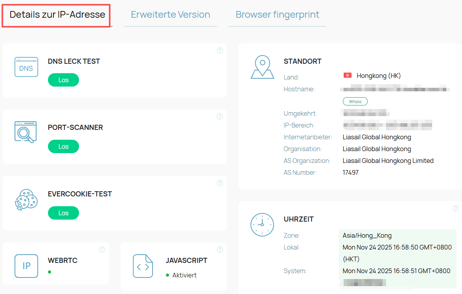Run the Evercookie-Test with Los
The image size is (462, 294).
(x=63, y=213)
